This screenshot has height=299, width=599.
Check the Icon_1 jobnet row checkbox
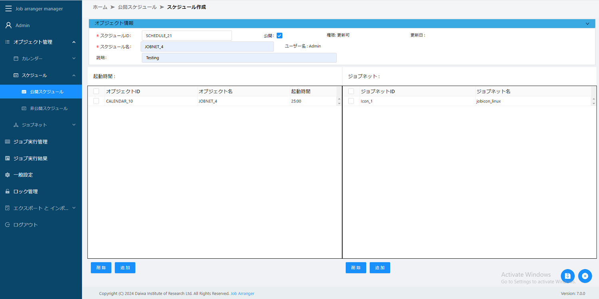coord(351,101)
